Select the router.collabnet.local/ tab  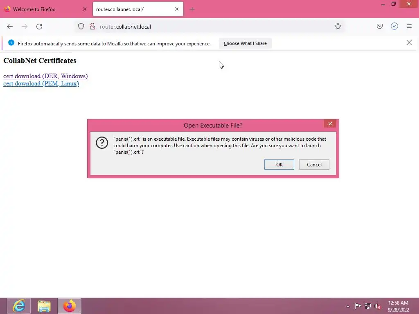[x=138, y=9]
